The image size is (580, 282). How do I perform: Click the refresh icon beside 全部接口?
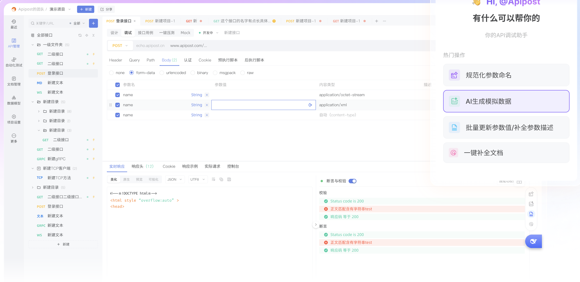pyautogui.click(x=80, y=35)
